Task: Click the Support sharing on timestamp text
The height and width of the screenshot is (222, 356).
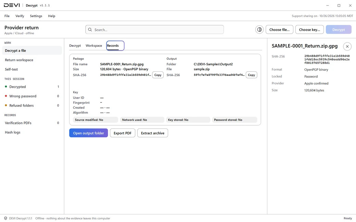Action: (x=322, y=16)
